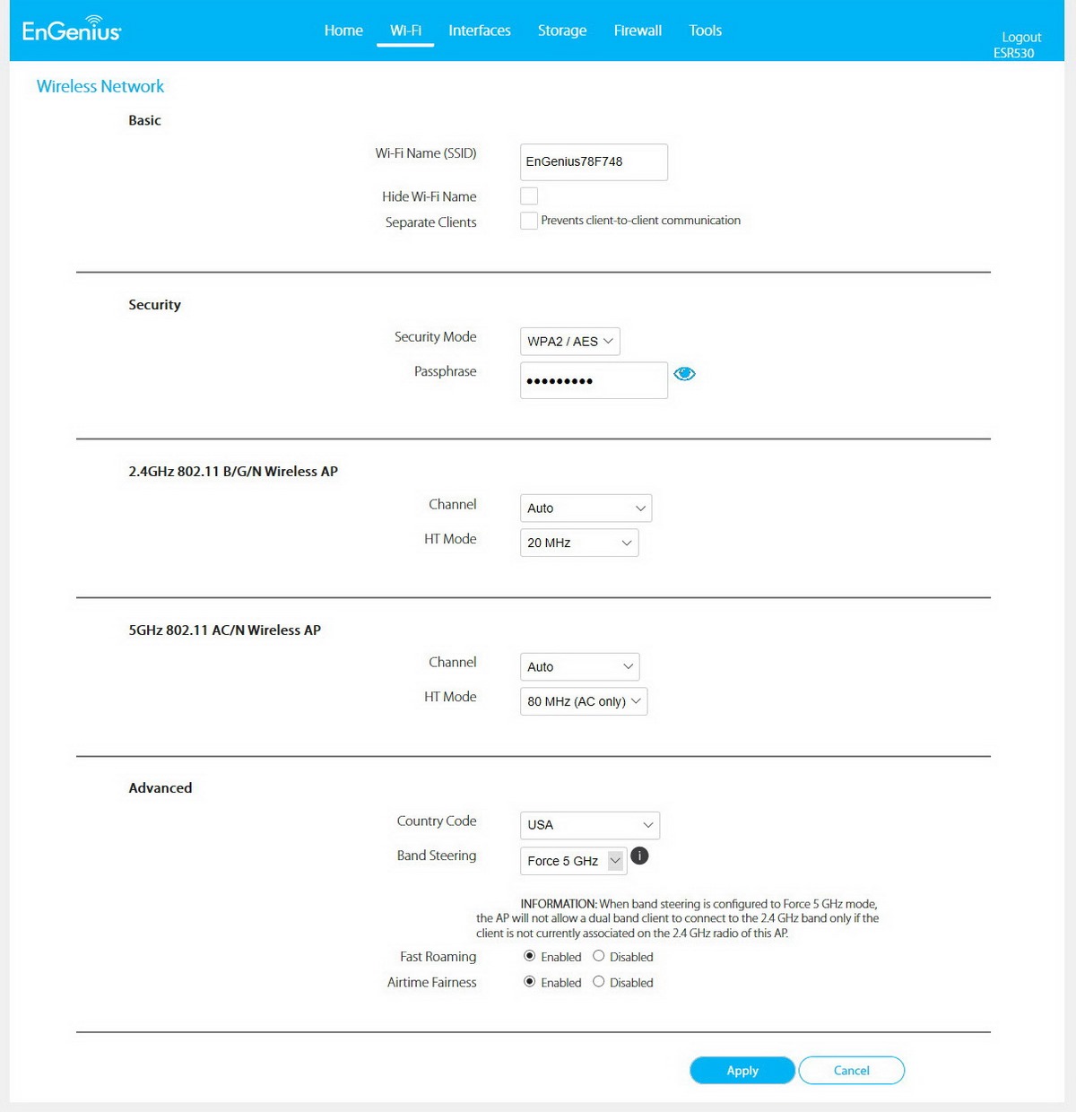The height and width of the screenshot is (1112, 1076).
Task: Click the Band Steering info icon
Action: click(639, 856)
